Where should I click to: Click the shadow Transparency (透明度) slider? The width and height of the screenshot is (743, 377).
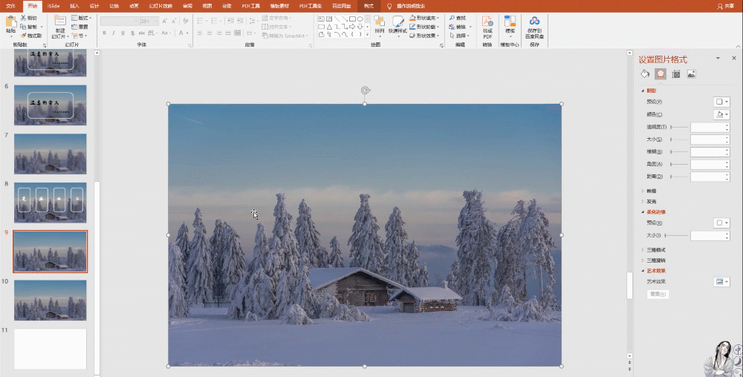point(679,127)
